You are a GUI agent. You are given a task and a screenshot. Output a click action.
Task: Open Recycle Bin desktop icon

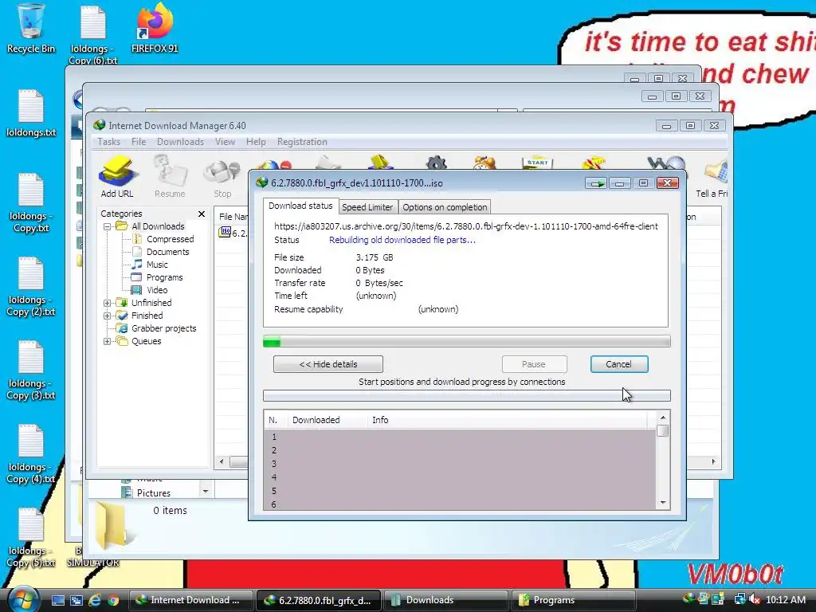31,29
